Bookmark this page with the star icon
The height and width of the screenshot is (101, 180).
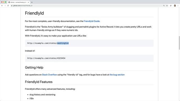click(167, 6)
